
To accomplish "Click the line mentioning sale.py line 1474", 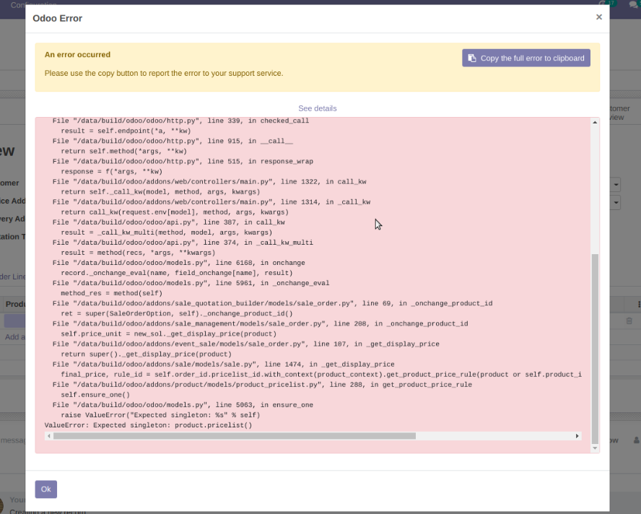I will click(223, 365).
